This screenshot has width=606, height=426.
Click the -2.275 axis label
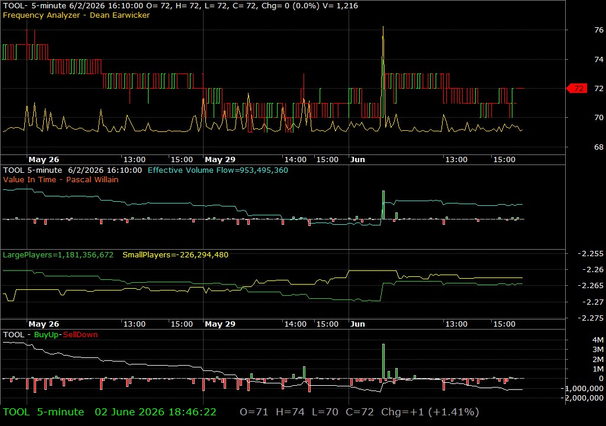tap(591, 318)
